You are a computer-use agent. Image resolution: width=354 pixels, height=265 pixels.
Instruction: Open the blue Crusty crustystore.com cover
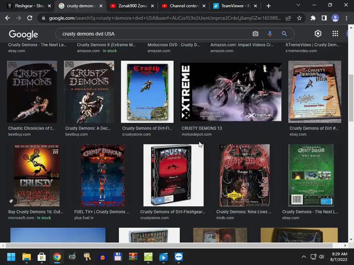[147, 92]
